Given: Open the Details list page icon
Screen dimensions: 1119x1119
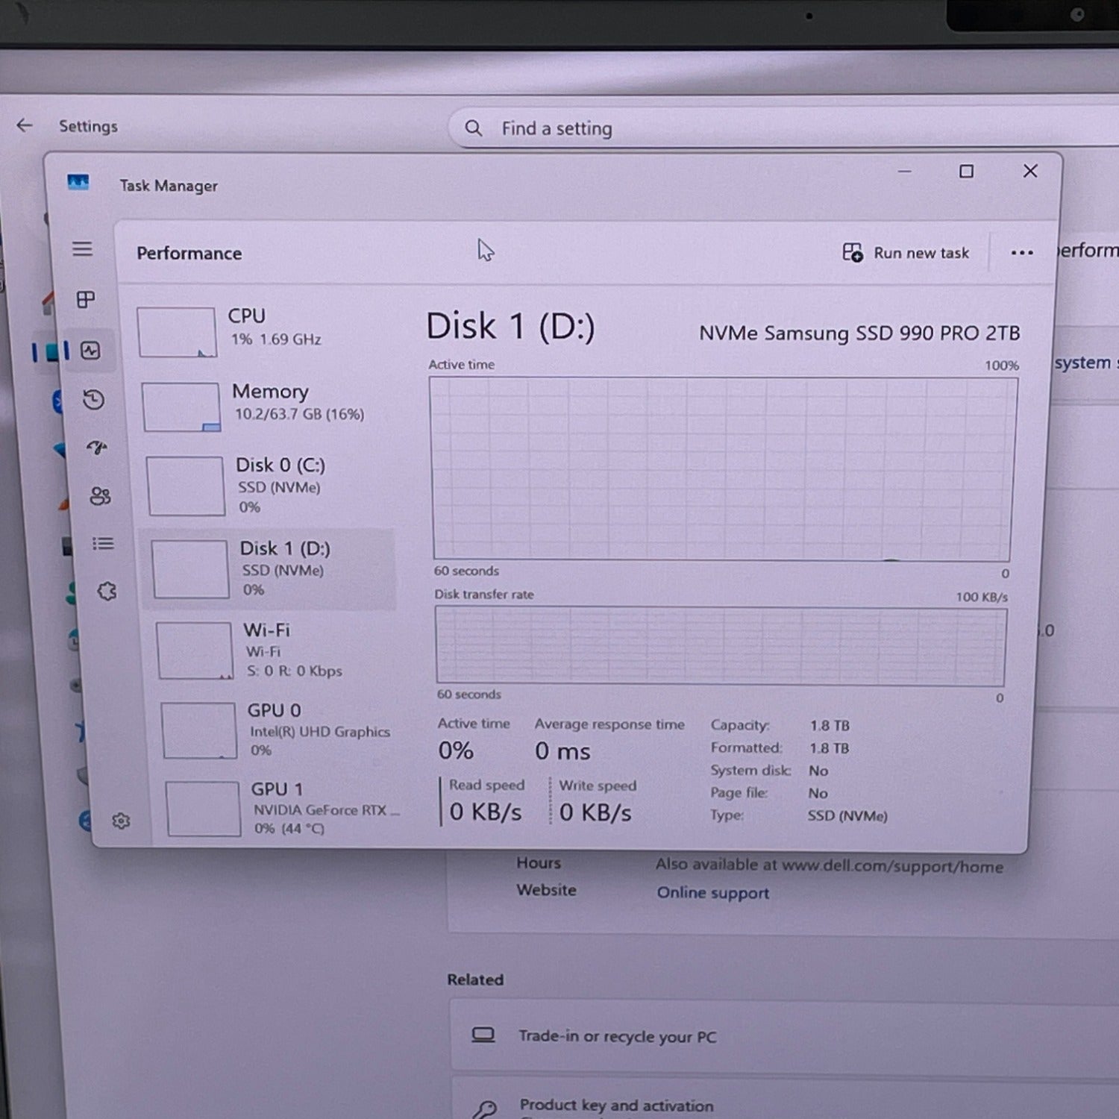Looking at the screenshot, I should (x=103, y=544).
